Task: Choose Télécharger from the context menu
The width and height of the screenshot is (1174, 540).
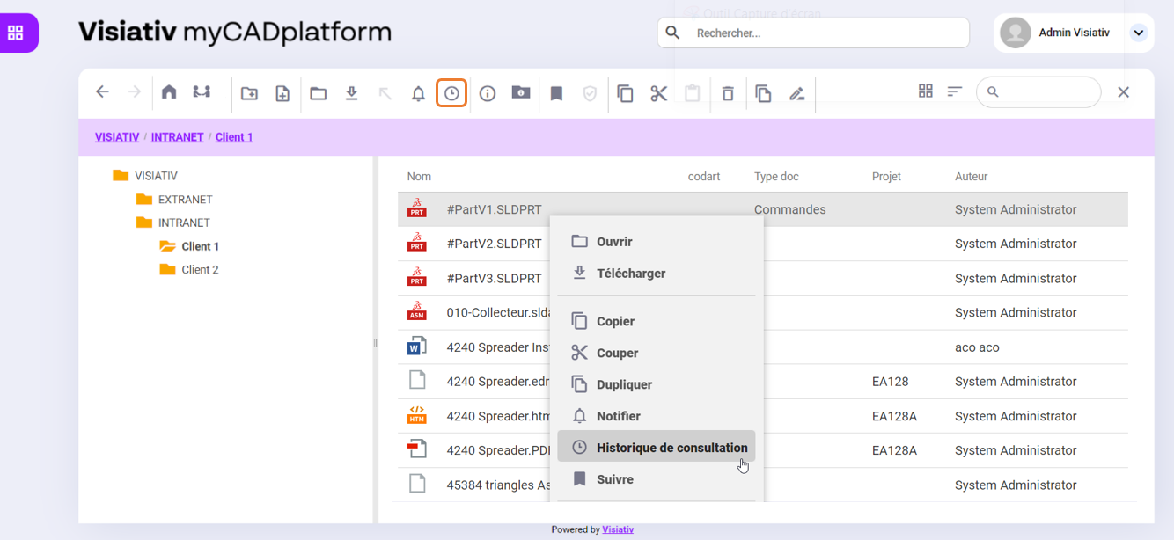Action: pyautogui.click(x=630, y=274)
